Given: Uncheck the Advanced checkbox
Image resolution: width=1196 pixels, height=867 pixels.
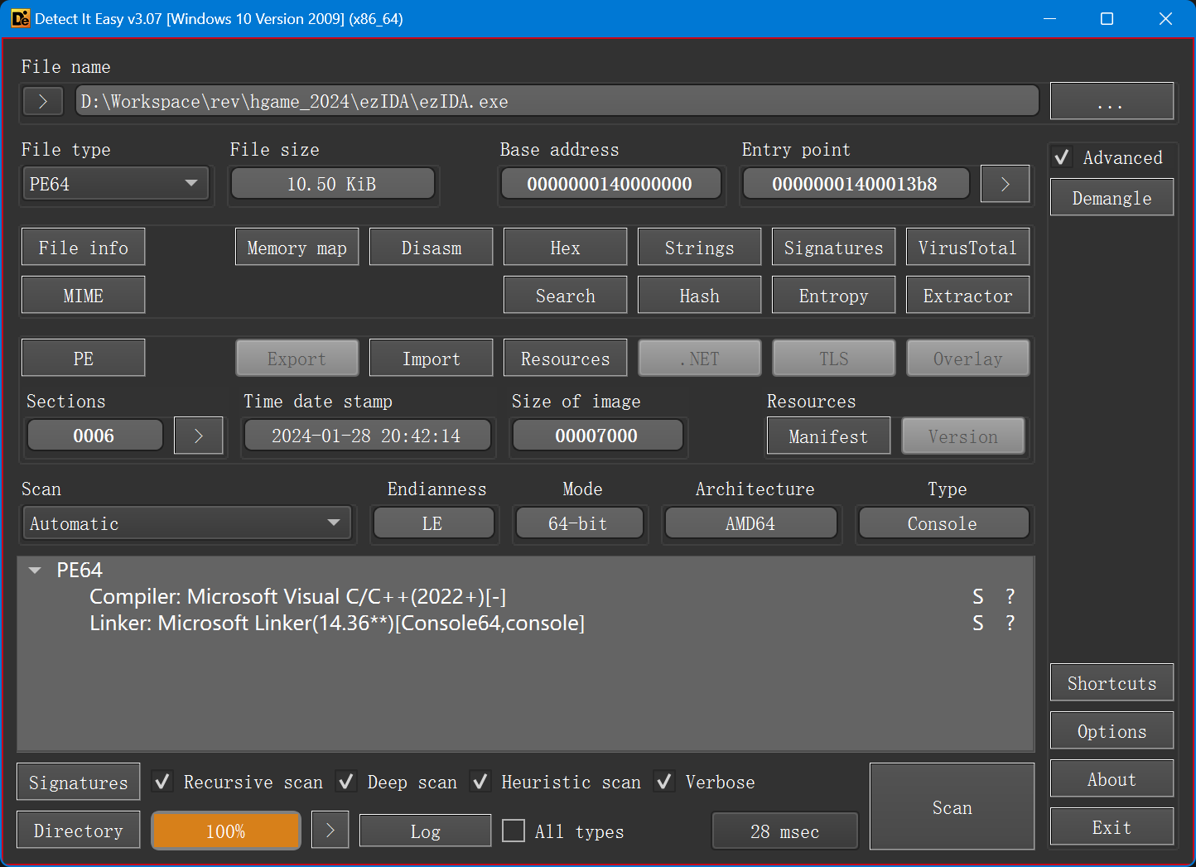Looking at the screenshot, I should (1063, 157).
